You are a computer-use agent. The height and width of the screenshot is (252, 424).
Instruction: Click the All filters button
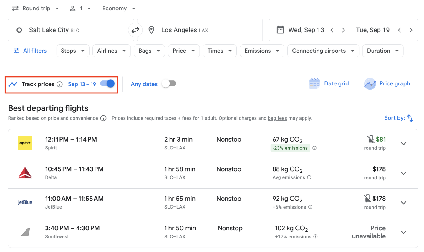[30, 51]
